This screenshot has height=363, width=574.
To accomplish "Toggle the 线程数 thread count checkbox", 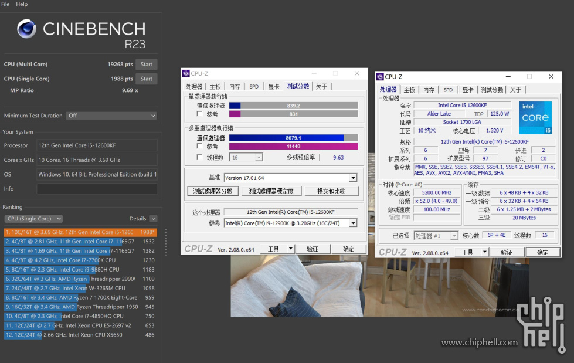I will tap(199, 157).
